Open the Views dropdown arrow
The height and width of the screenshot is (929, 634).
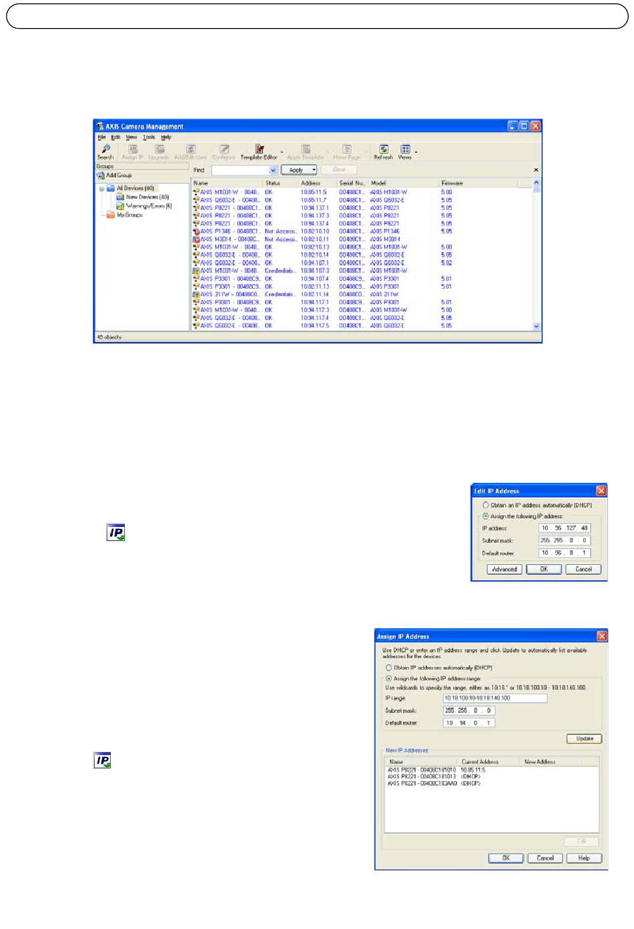tap(416, 152)
